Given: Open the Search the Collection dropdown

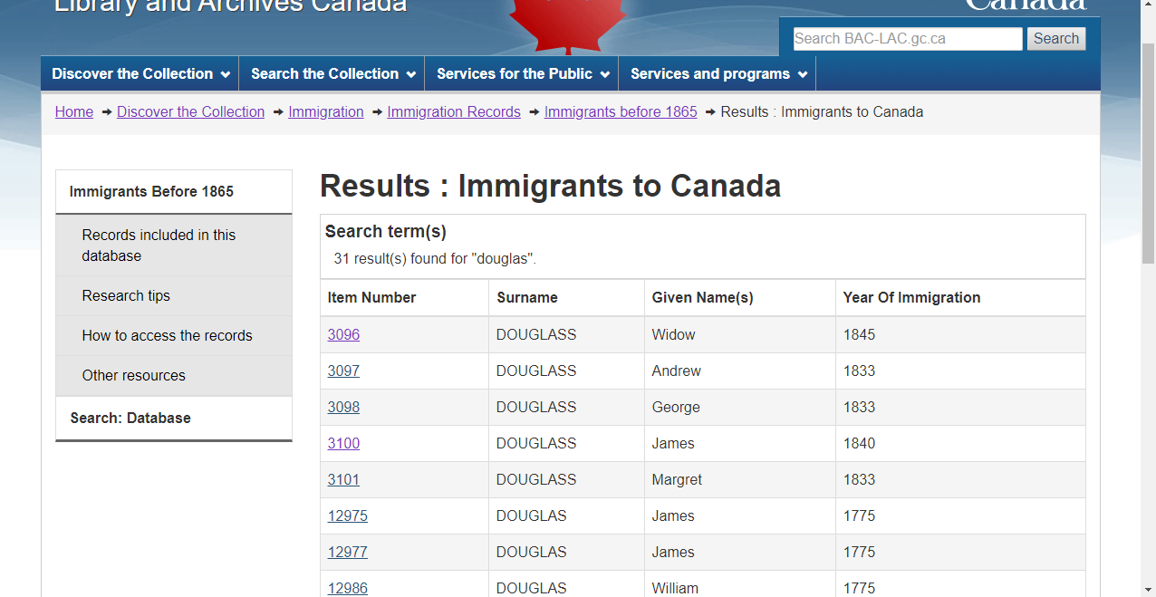Looking at the screenshot, I should [x=332, y=74].
